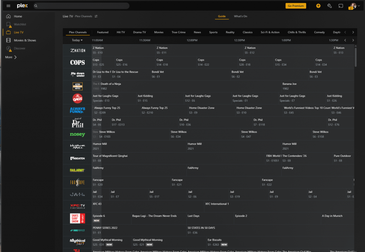
Task: Select the Gags channel logo
Action: [x=77, y=98]
